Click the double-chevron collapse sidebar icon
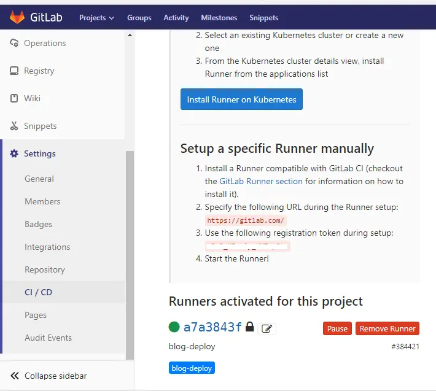 point(15,376)
